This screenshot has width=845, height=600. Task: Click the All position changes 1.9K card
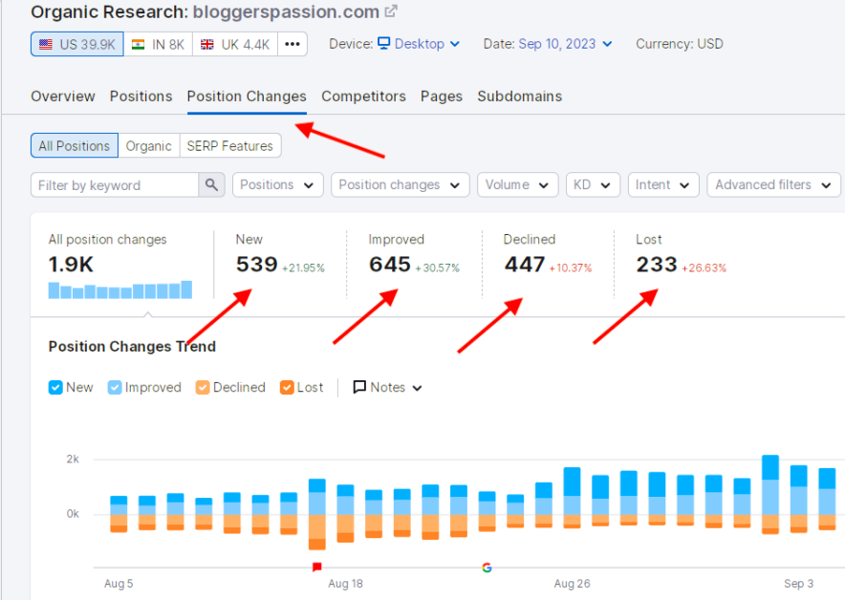coord(120,265)
